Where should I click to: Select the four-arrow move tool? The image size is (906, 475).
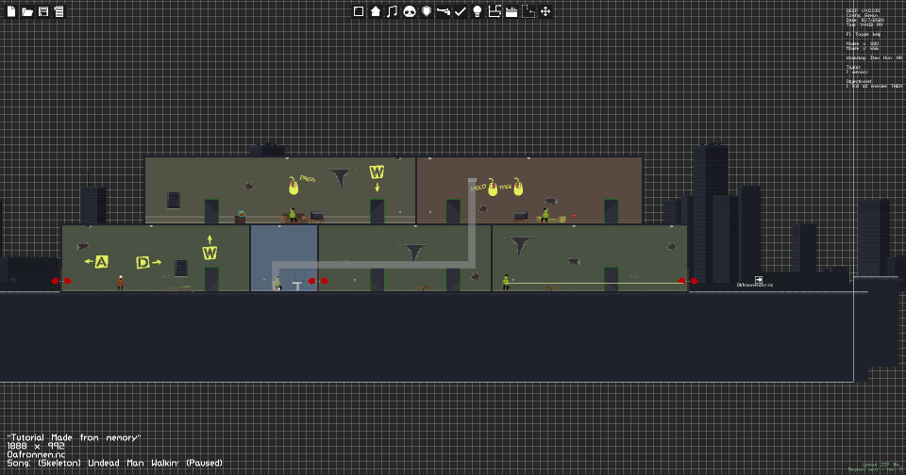pyautogui.click(x=545, y=11)
